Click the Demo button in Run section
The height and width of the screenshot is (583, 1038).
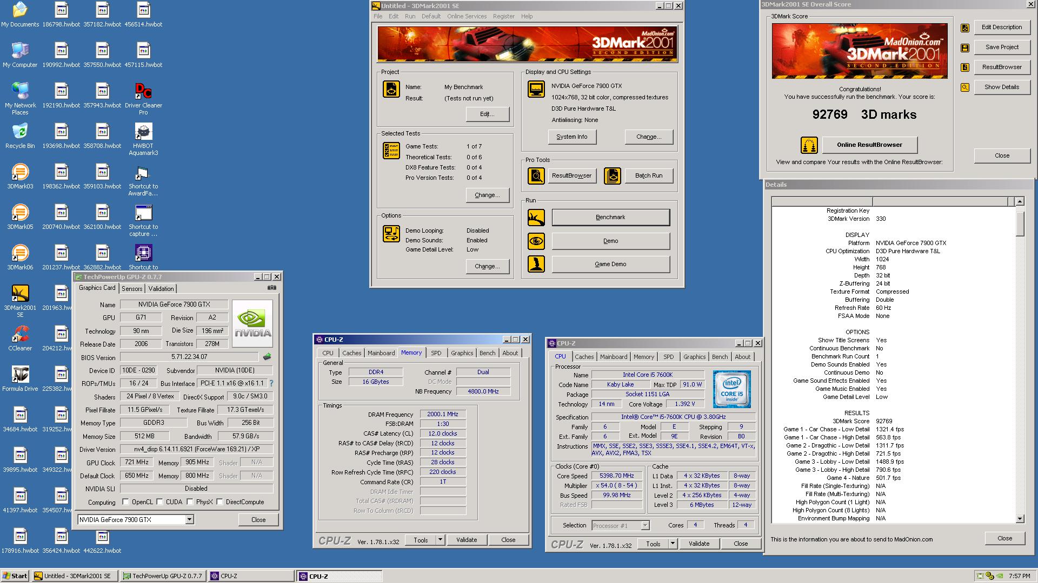click(610, 241)
